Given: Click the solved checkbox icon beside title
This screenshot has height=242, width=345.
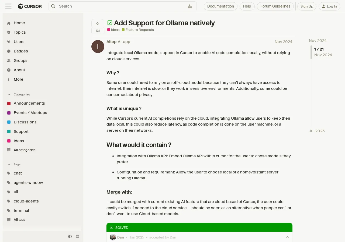Looking at the screenshot, I should point(110,23).
